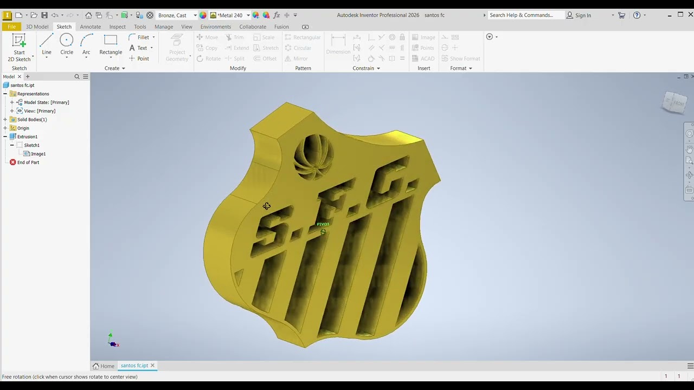This screenshot has height=390, width=694.
Task: Undo the last action
Action: (55, 15)
